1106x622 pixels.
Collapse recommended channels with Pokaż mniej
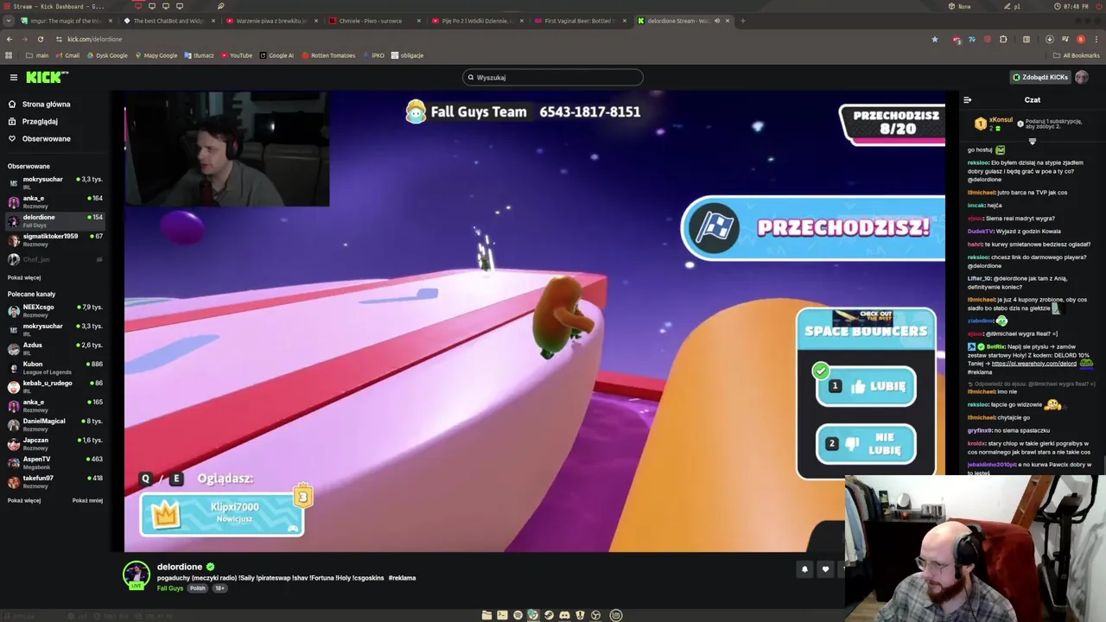pyautogui.click(x=87, y=501)
